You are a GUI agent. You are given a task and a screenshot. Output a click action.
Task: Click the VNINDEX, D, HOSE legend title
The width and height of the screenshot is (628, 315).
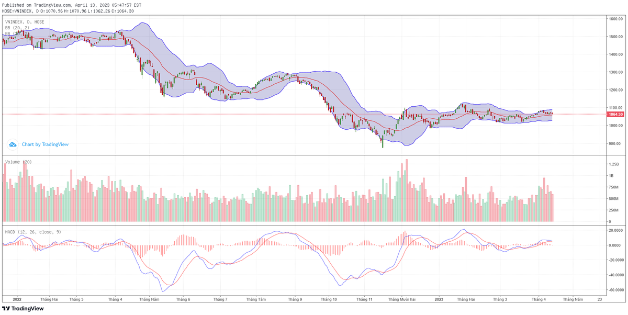pyautogui.click(x=25, y=22)
